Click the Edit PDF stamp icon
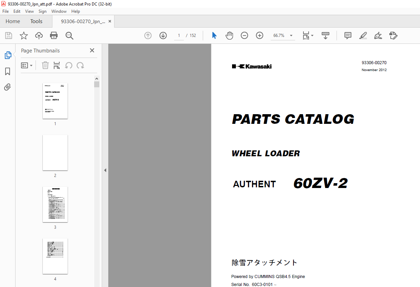The height and width of the screenshot is (287, 420). click(393, 36)
